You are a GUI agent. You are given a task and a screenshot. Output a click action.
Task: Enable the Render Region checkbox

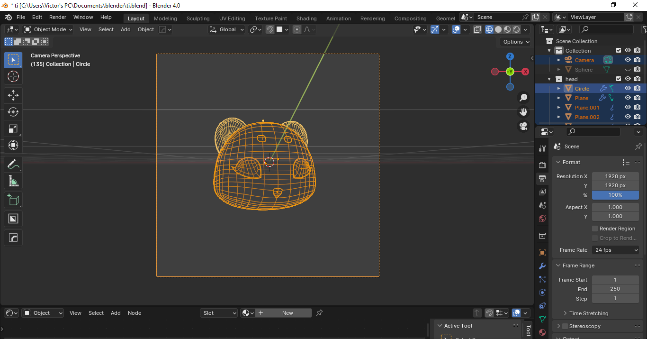point(595,229)
